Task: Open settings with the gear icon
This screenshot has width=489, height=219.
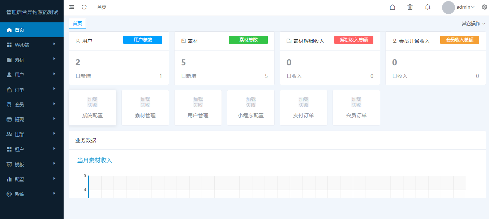Action: tap(484, 7)
